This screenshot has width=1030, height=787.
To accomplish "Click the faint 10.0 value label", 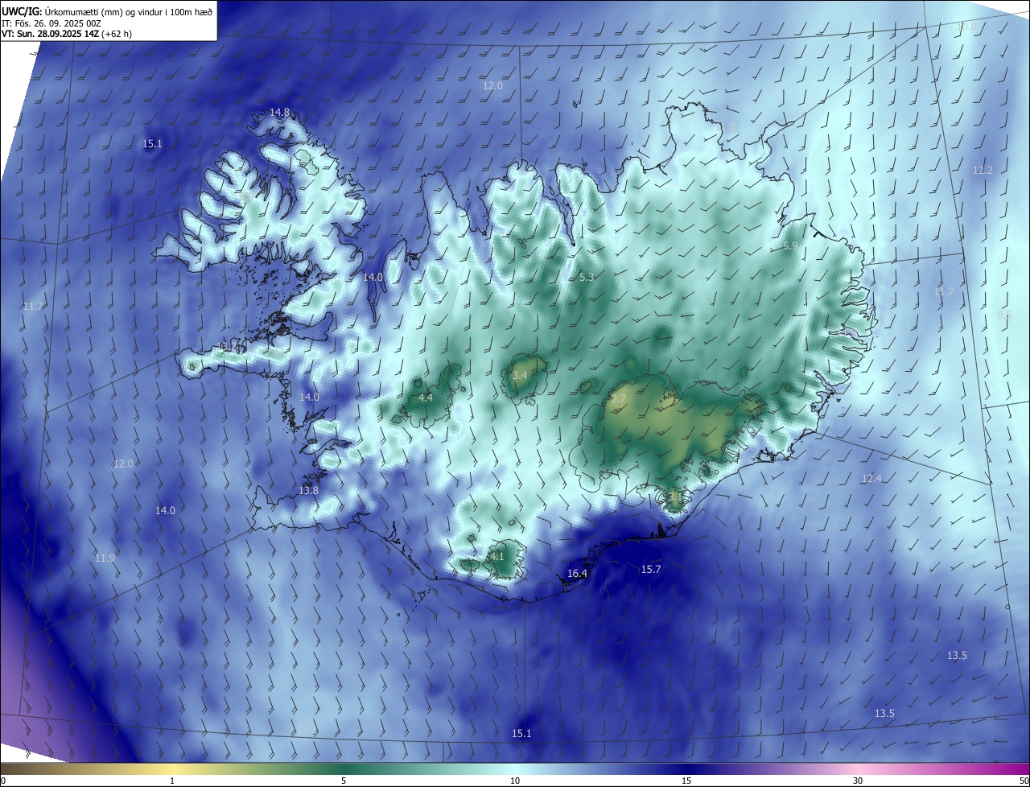I will pos(965,27).
